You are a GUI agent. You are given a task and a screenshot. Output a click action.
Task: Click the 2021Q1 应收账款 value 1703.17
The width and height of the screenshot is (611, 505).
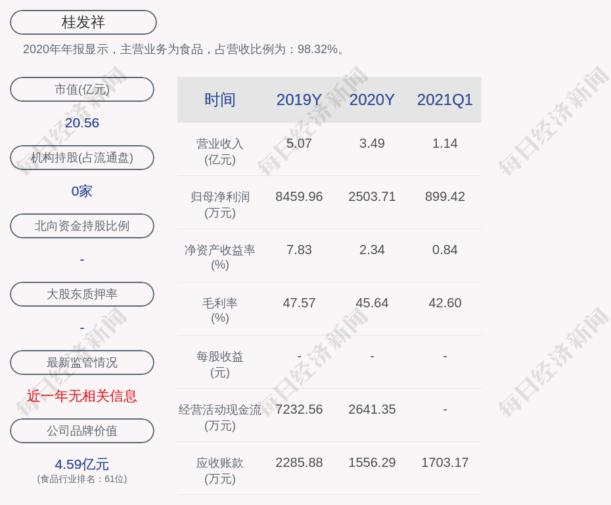tap(445, 462)
